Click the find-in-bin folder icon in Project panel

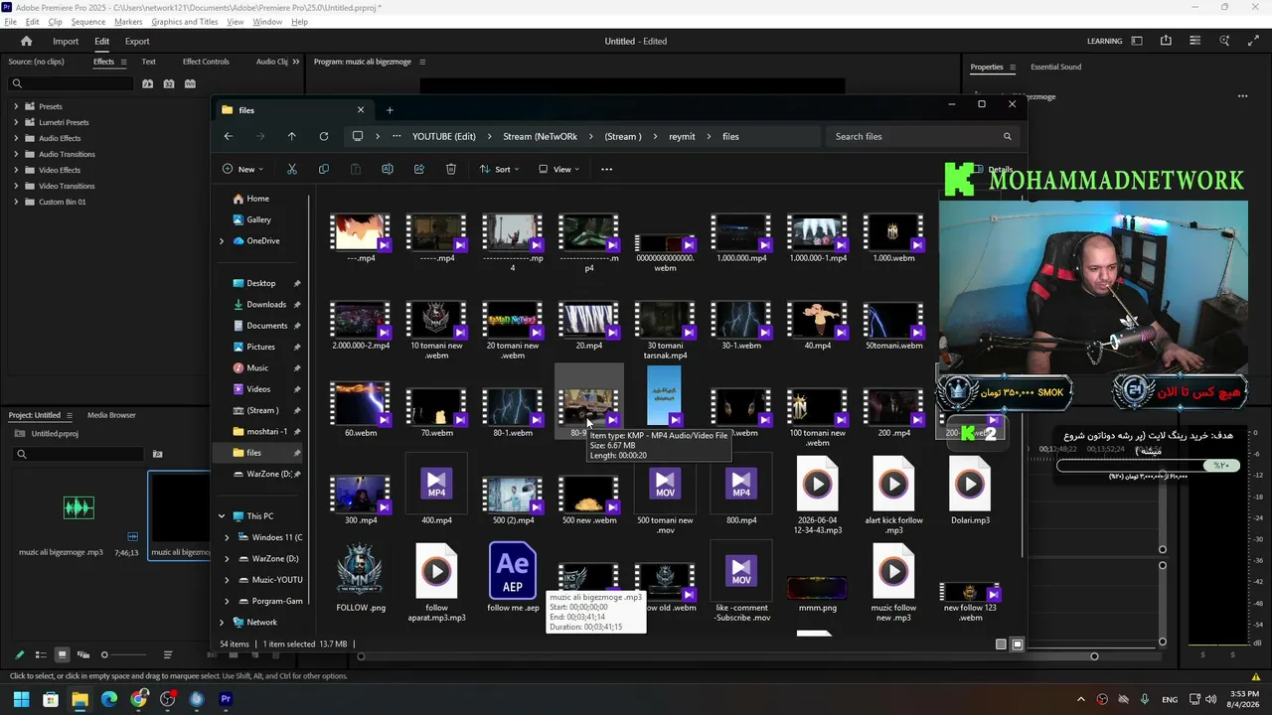click(157, 454)
